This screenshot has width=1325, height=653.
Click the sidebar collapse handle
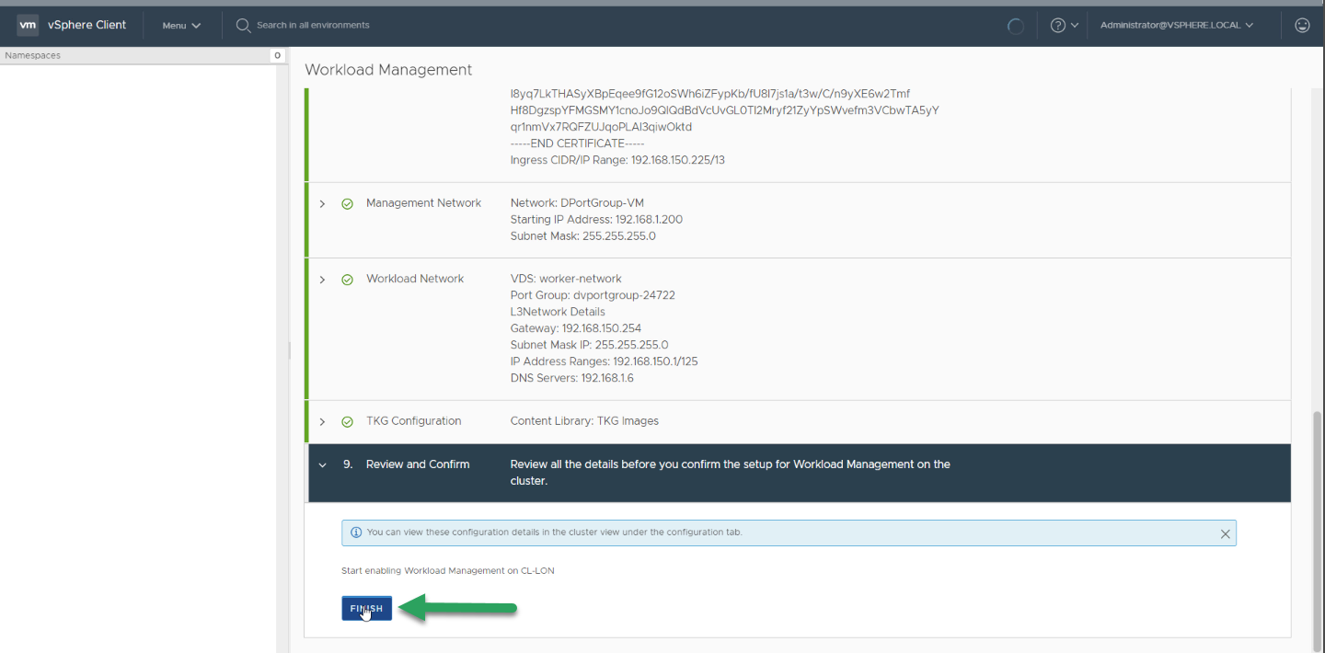point(289,350)
